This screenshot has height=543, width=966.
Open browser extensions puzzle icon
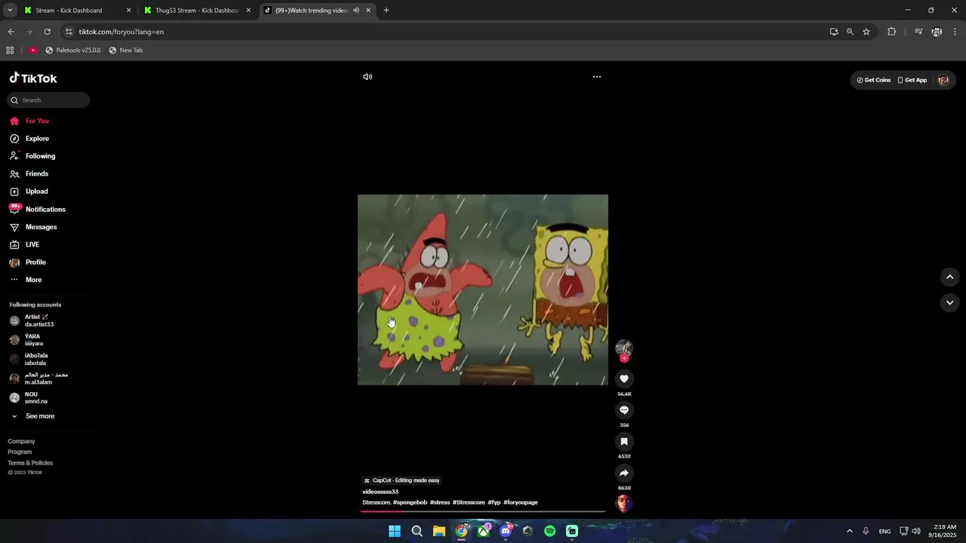[892, 32]
